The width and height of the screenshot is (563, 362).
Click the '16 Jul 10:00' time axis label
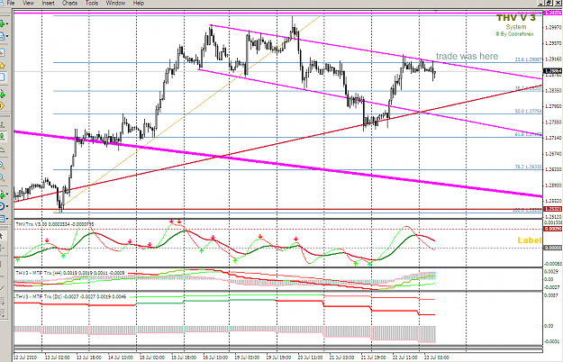click(215, 357)
